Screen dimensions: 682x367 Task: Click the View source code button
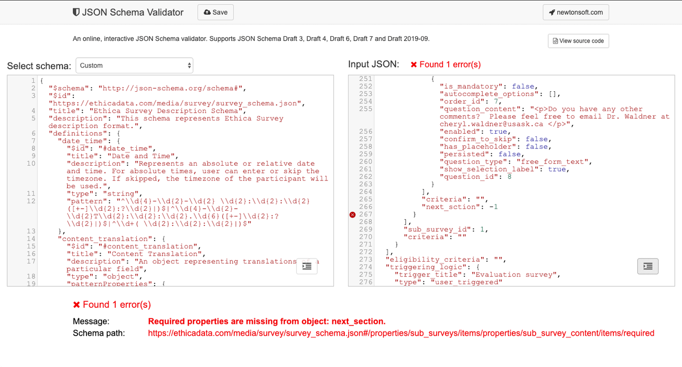pyautogui.click(x=578, y=41)
